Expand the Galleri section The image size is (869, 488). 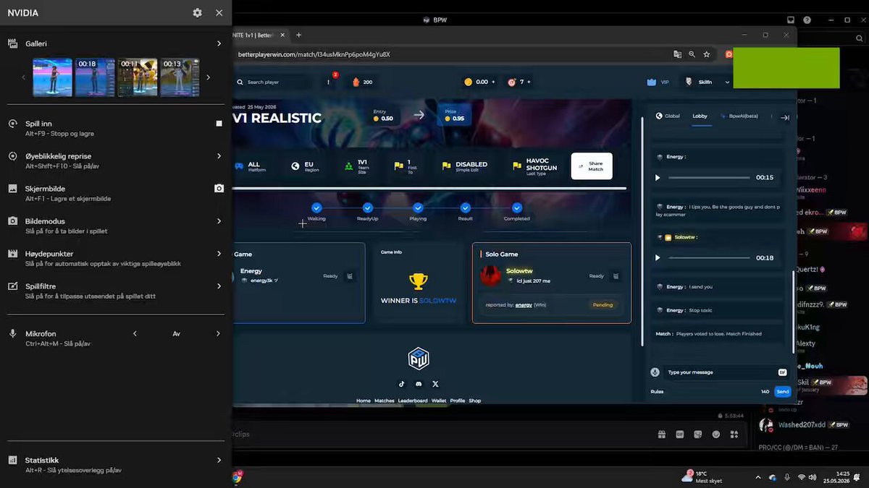pyautogui.click(x=219, y=44)
